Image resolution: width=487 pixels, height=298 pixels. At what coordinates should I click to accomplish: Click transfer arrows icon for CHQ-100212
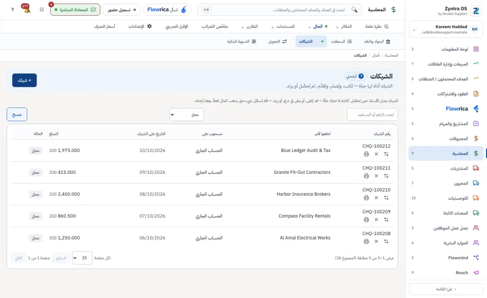pos(386,154)
